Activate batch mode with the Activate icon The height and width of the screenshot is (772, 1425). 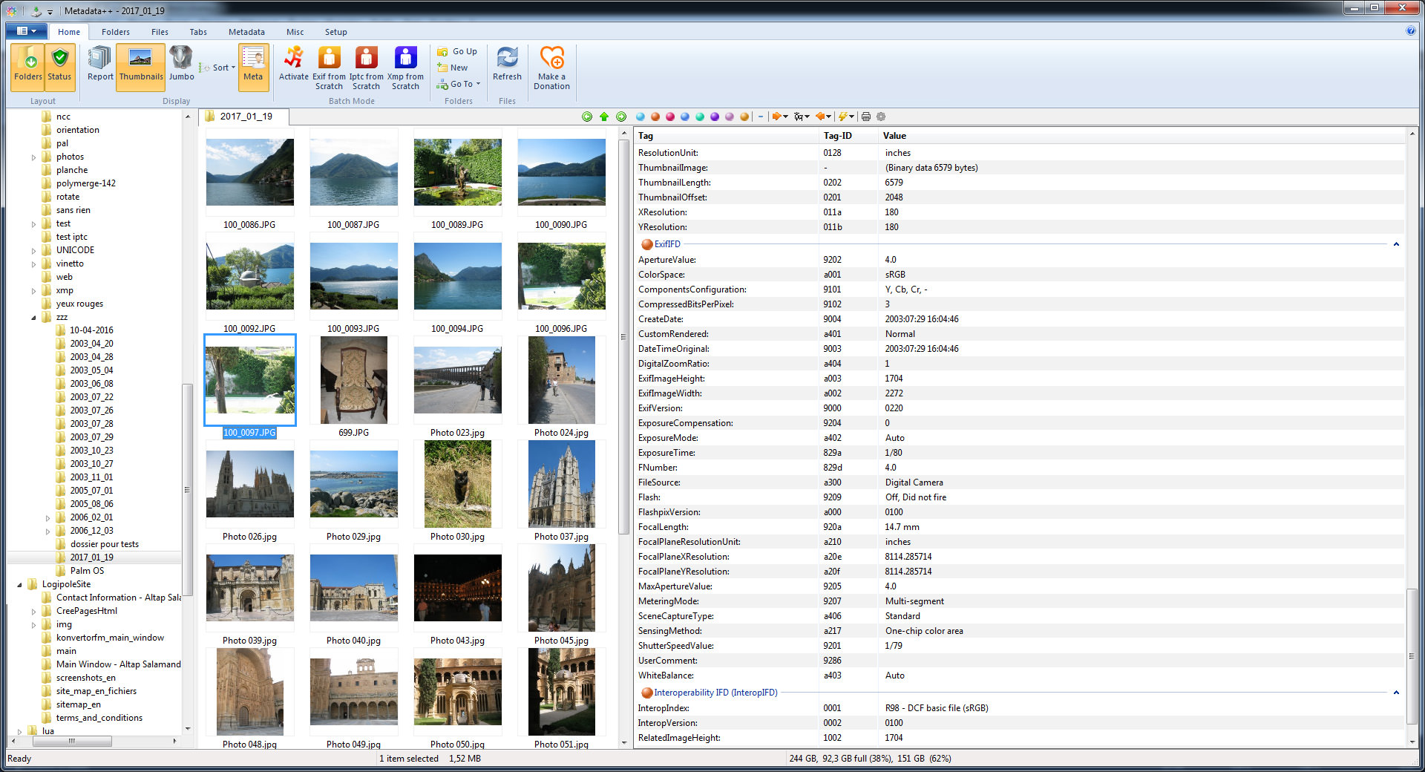[x=293, y=67]
